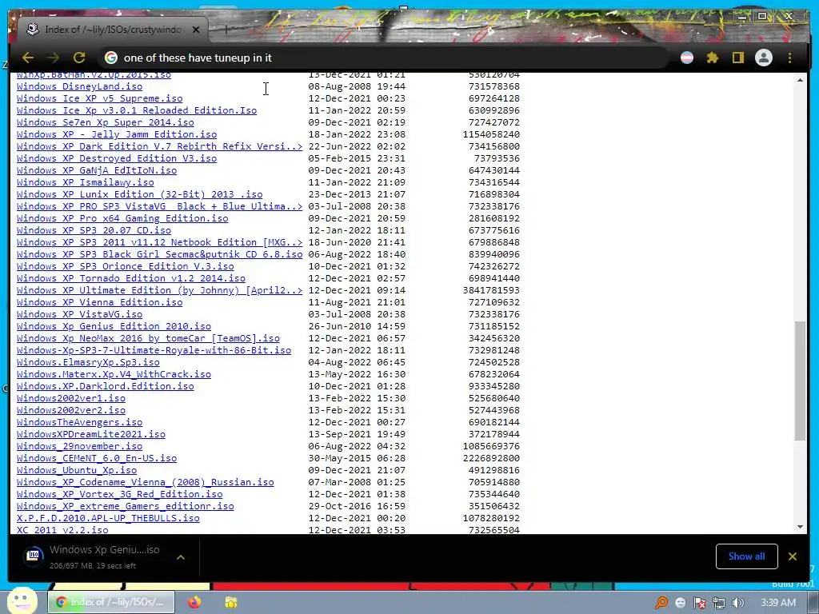Open Windows Ice XP v5 Supreme.iso link
Image resolution: width=819 pixels, height=614 pixels.
click(100, 98)
